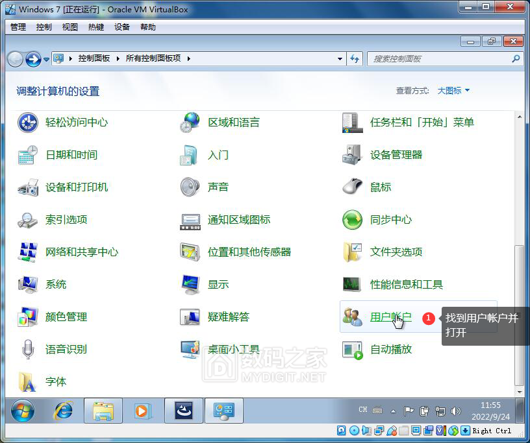Screen dimensions: 530x443
Task: Open the 位置和其他传感器 icon
Action: click(x=190, y=252)
